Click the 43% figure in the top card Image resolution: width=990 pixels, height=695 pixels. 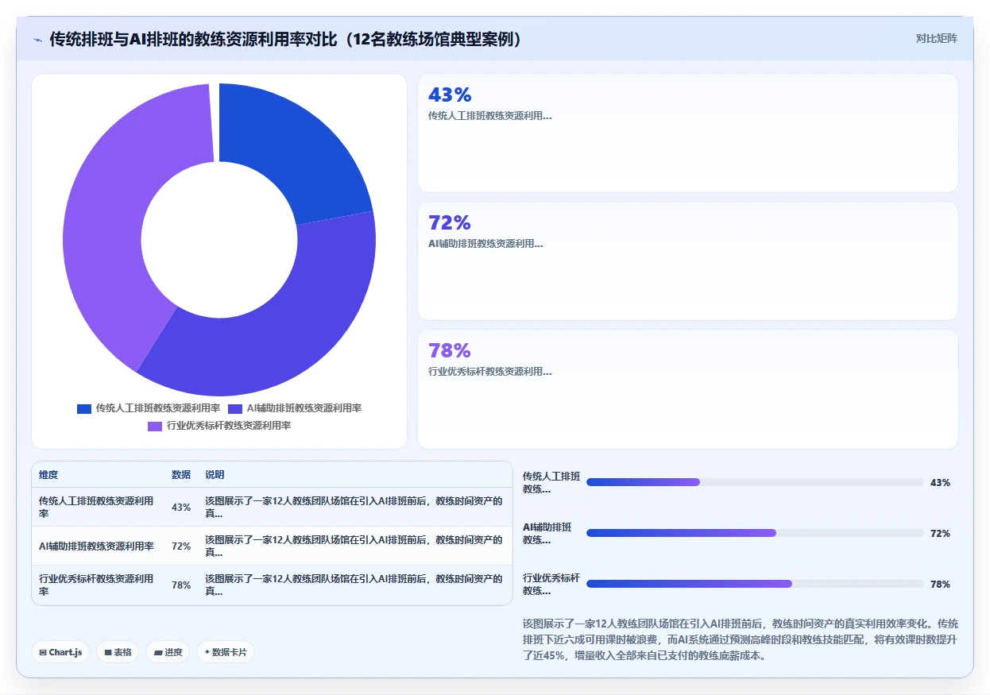pos(450,95)
